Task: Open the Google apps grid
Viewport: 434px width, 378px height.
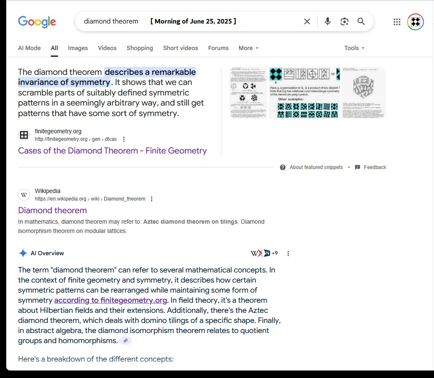Action: click(397, 22)
